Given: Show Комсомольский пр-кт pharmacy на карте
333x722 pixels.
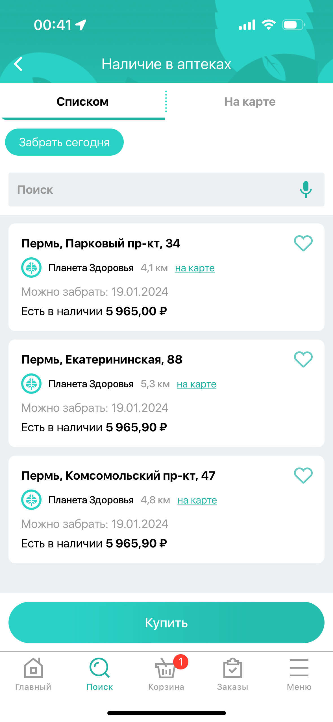Looking at the screenshot, I should coord(197,500).
